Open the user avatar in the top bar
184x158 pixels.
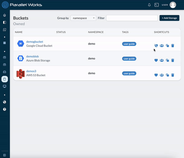pos(173,5)
